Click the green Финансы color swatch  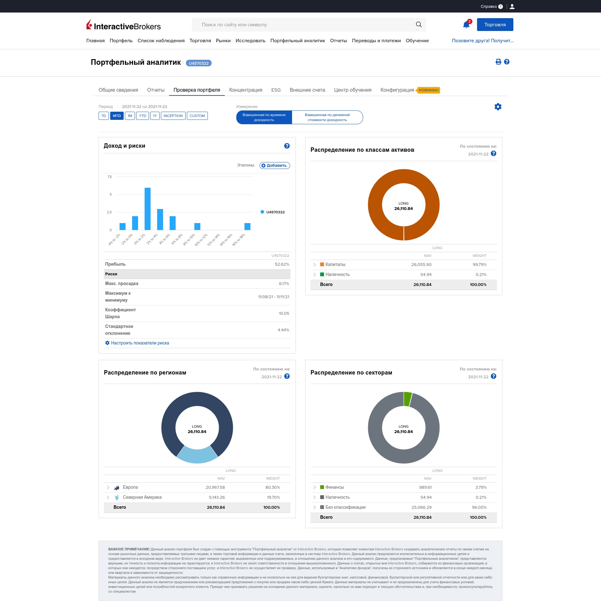click(322, 487)
